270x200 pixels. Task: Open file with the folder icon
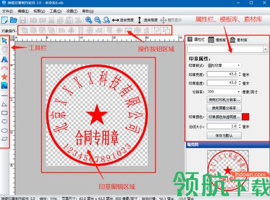13,20
